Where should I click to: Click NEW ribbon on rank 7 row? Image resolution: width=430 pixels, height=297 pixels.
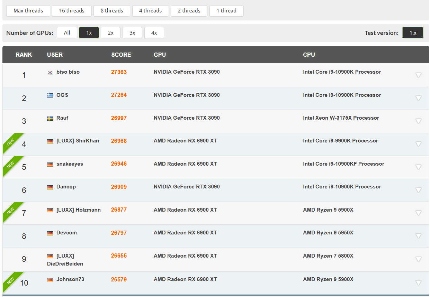11,211
